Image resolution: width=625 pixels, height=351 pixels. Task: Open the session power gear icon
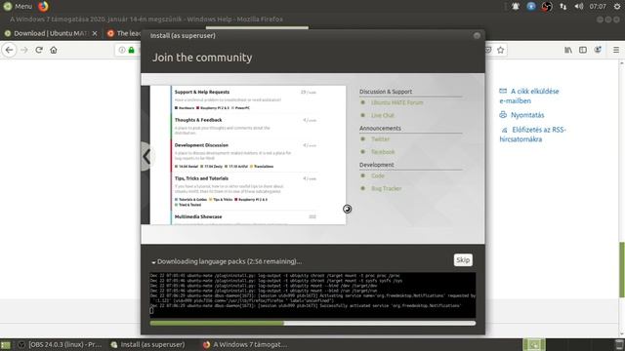click(617, 7)
